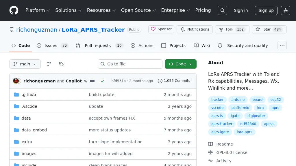Click the license scales icon
296x166 pixels.
(x=210, y=152)
